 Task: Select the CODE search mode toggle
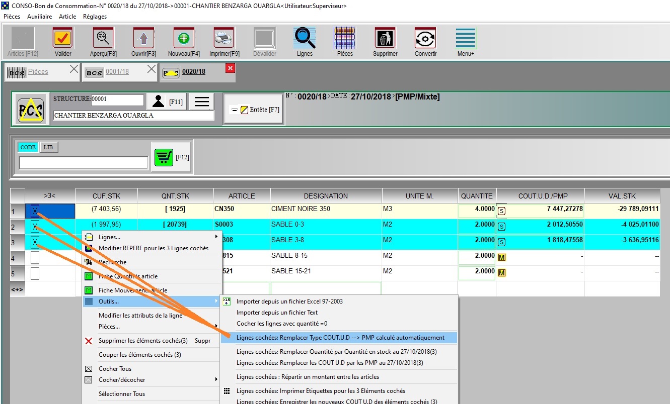28,147
